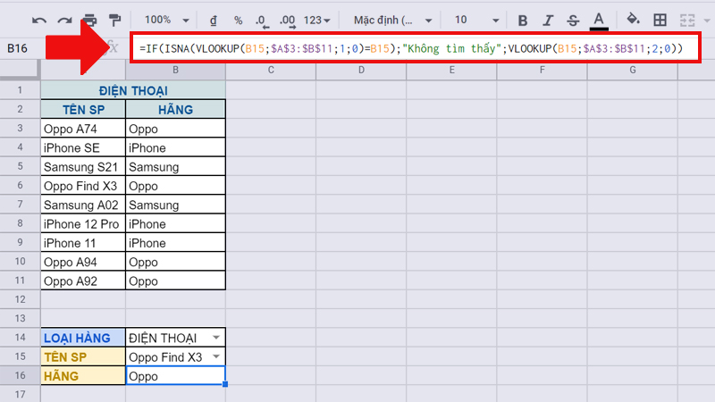Open the ĐIỆN THOẠI dropdown in cell B14
The width and height of the screenshot is (715, 402).
(214, 338)
